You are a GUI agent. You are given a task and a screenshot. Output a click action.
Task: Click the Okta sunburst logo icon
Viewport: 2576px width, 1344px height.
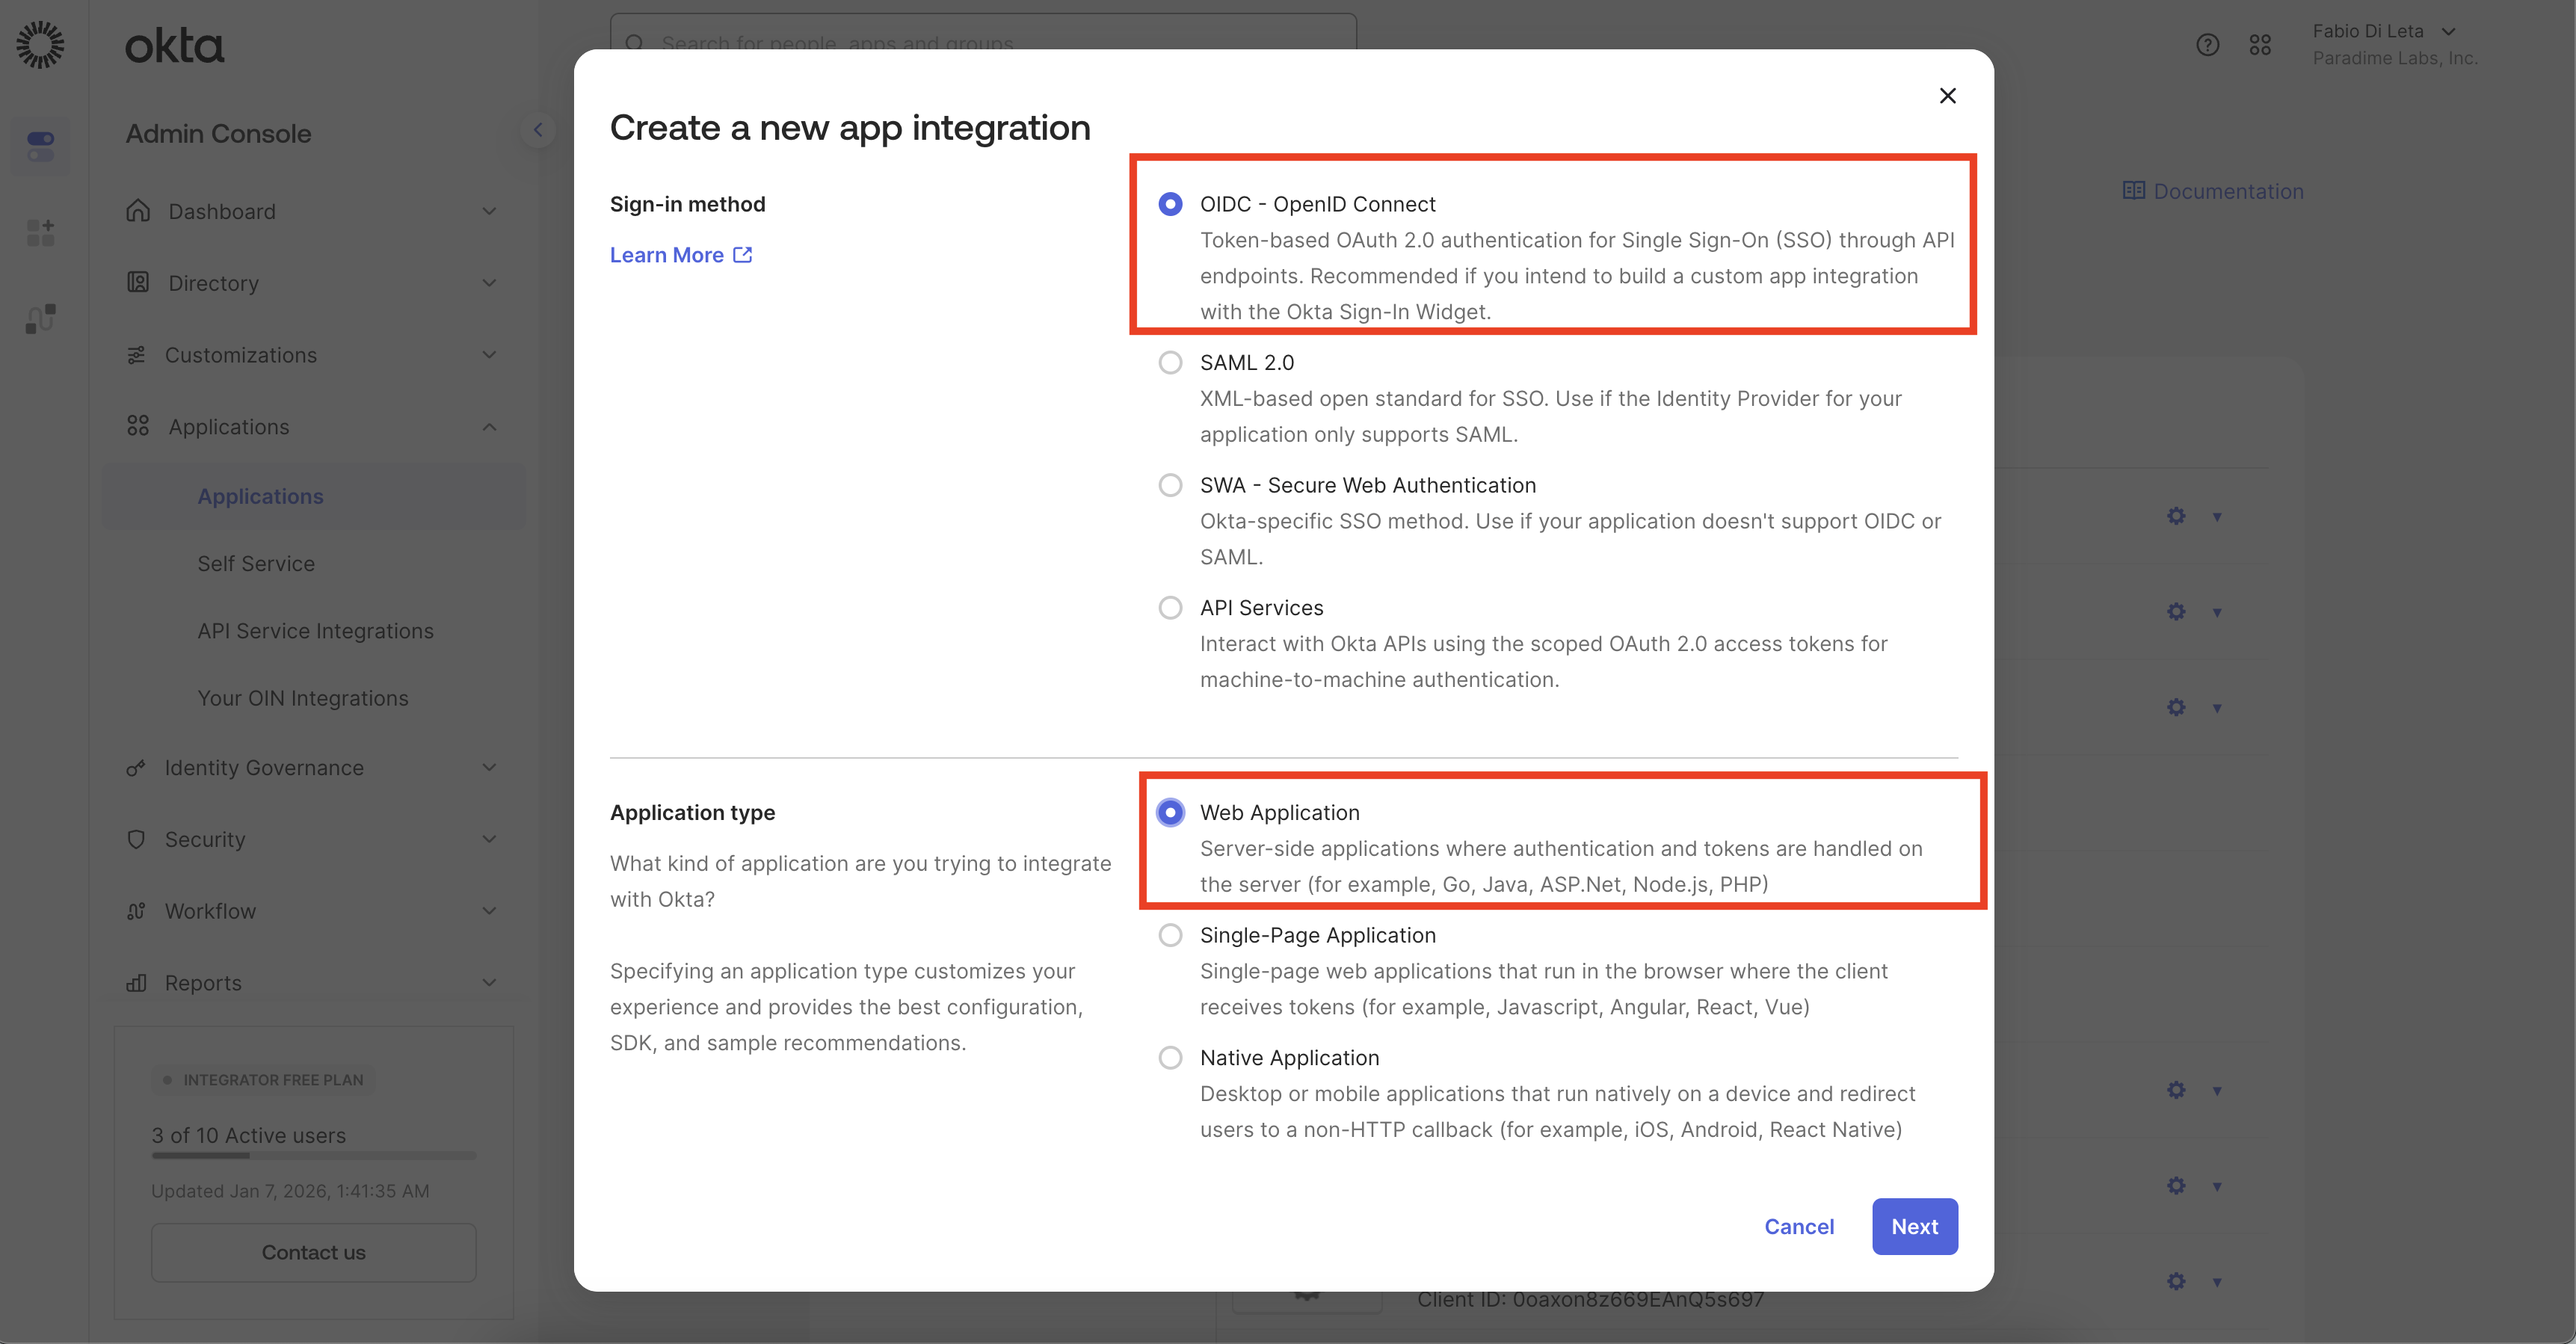coord(40,45)
